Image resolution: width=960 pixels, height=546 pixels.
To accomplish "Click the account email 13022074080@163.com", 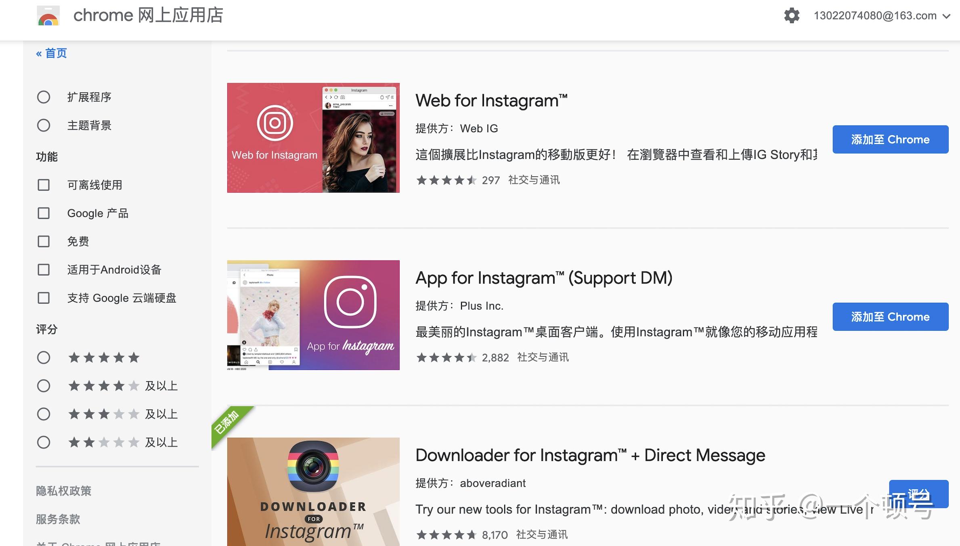I will click(875, 16).
